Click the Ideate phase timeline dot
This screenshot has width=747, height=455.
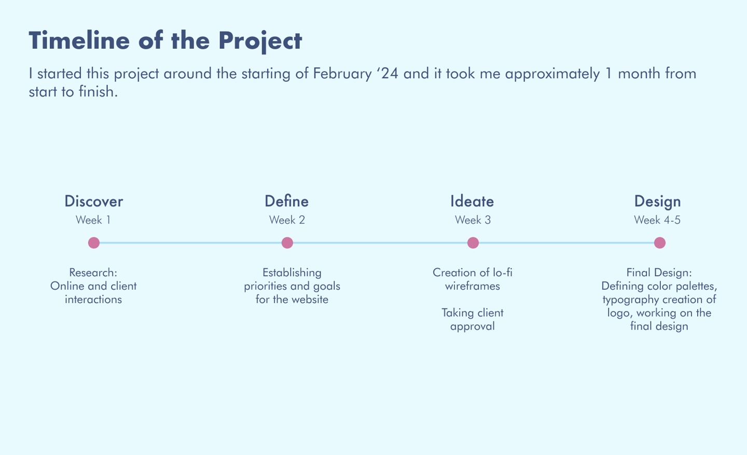pyautogui.click(x=473, y=243)
